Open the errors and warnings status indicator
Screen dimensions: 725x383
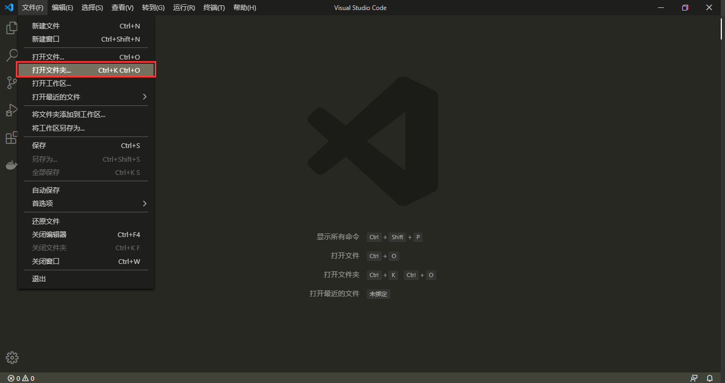pos(21,378)
